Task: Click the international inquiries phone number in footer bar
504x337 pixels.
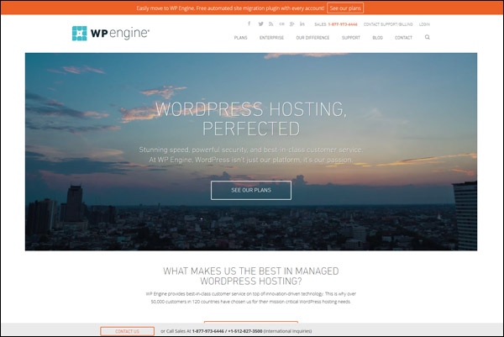Action: tap(245, 331)
